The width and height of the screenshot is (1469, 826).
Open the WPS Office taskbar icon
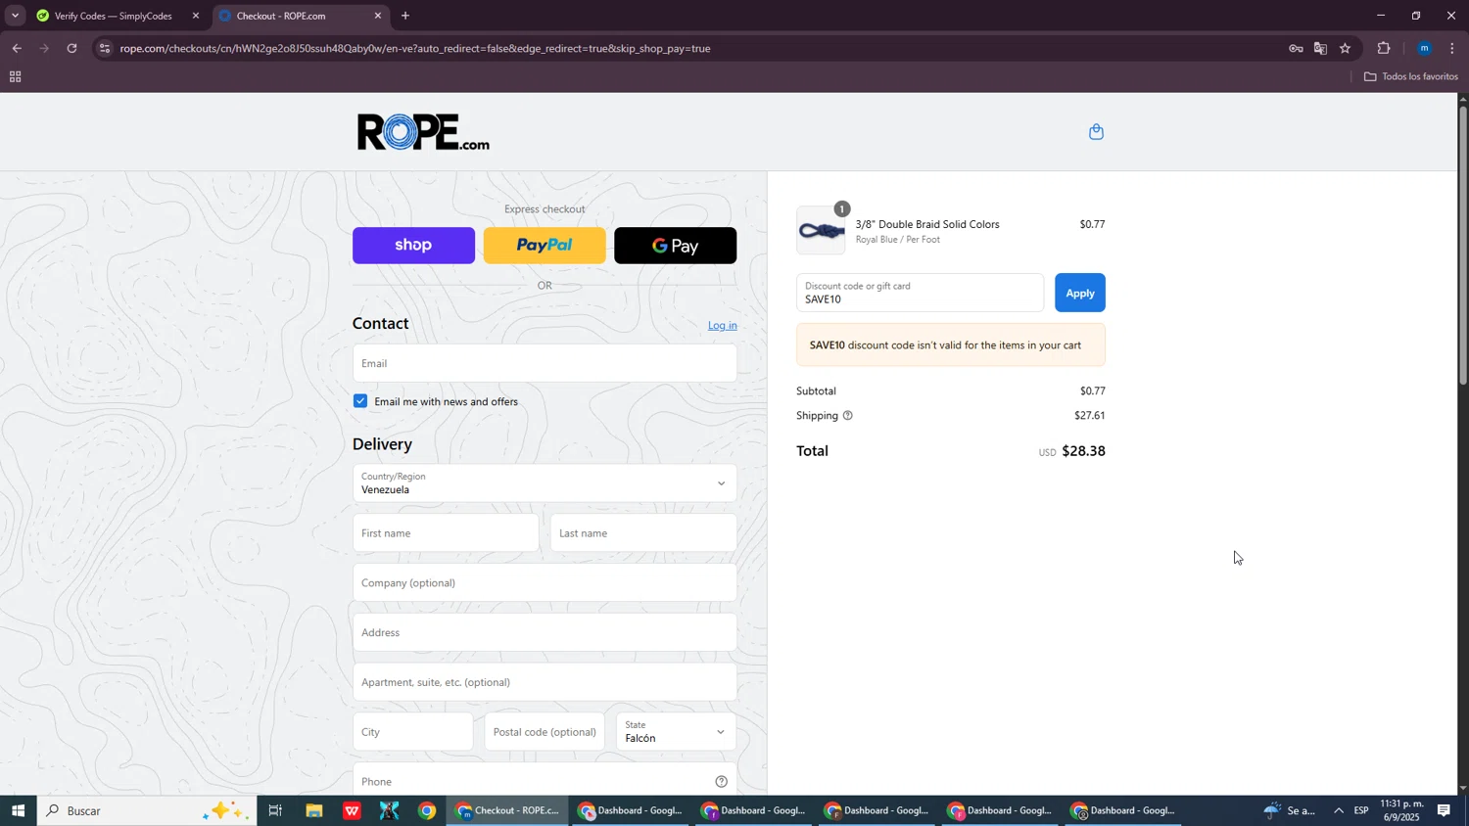tap(352, 810)
